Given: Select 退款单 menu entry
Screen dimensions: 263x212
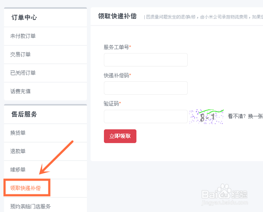Looking at the screenshot, I should click(18, 151).
